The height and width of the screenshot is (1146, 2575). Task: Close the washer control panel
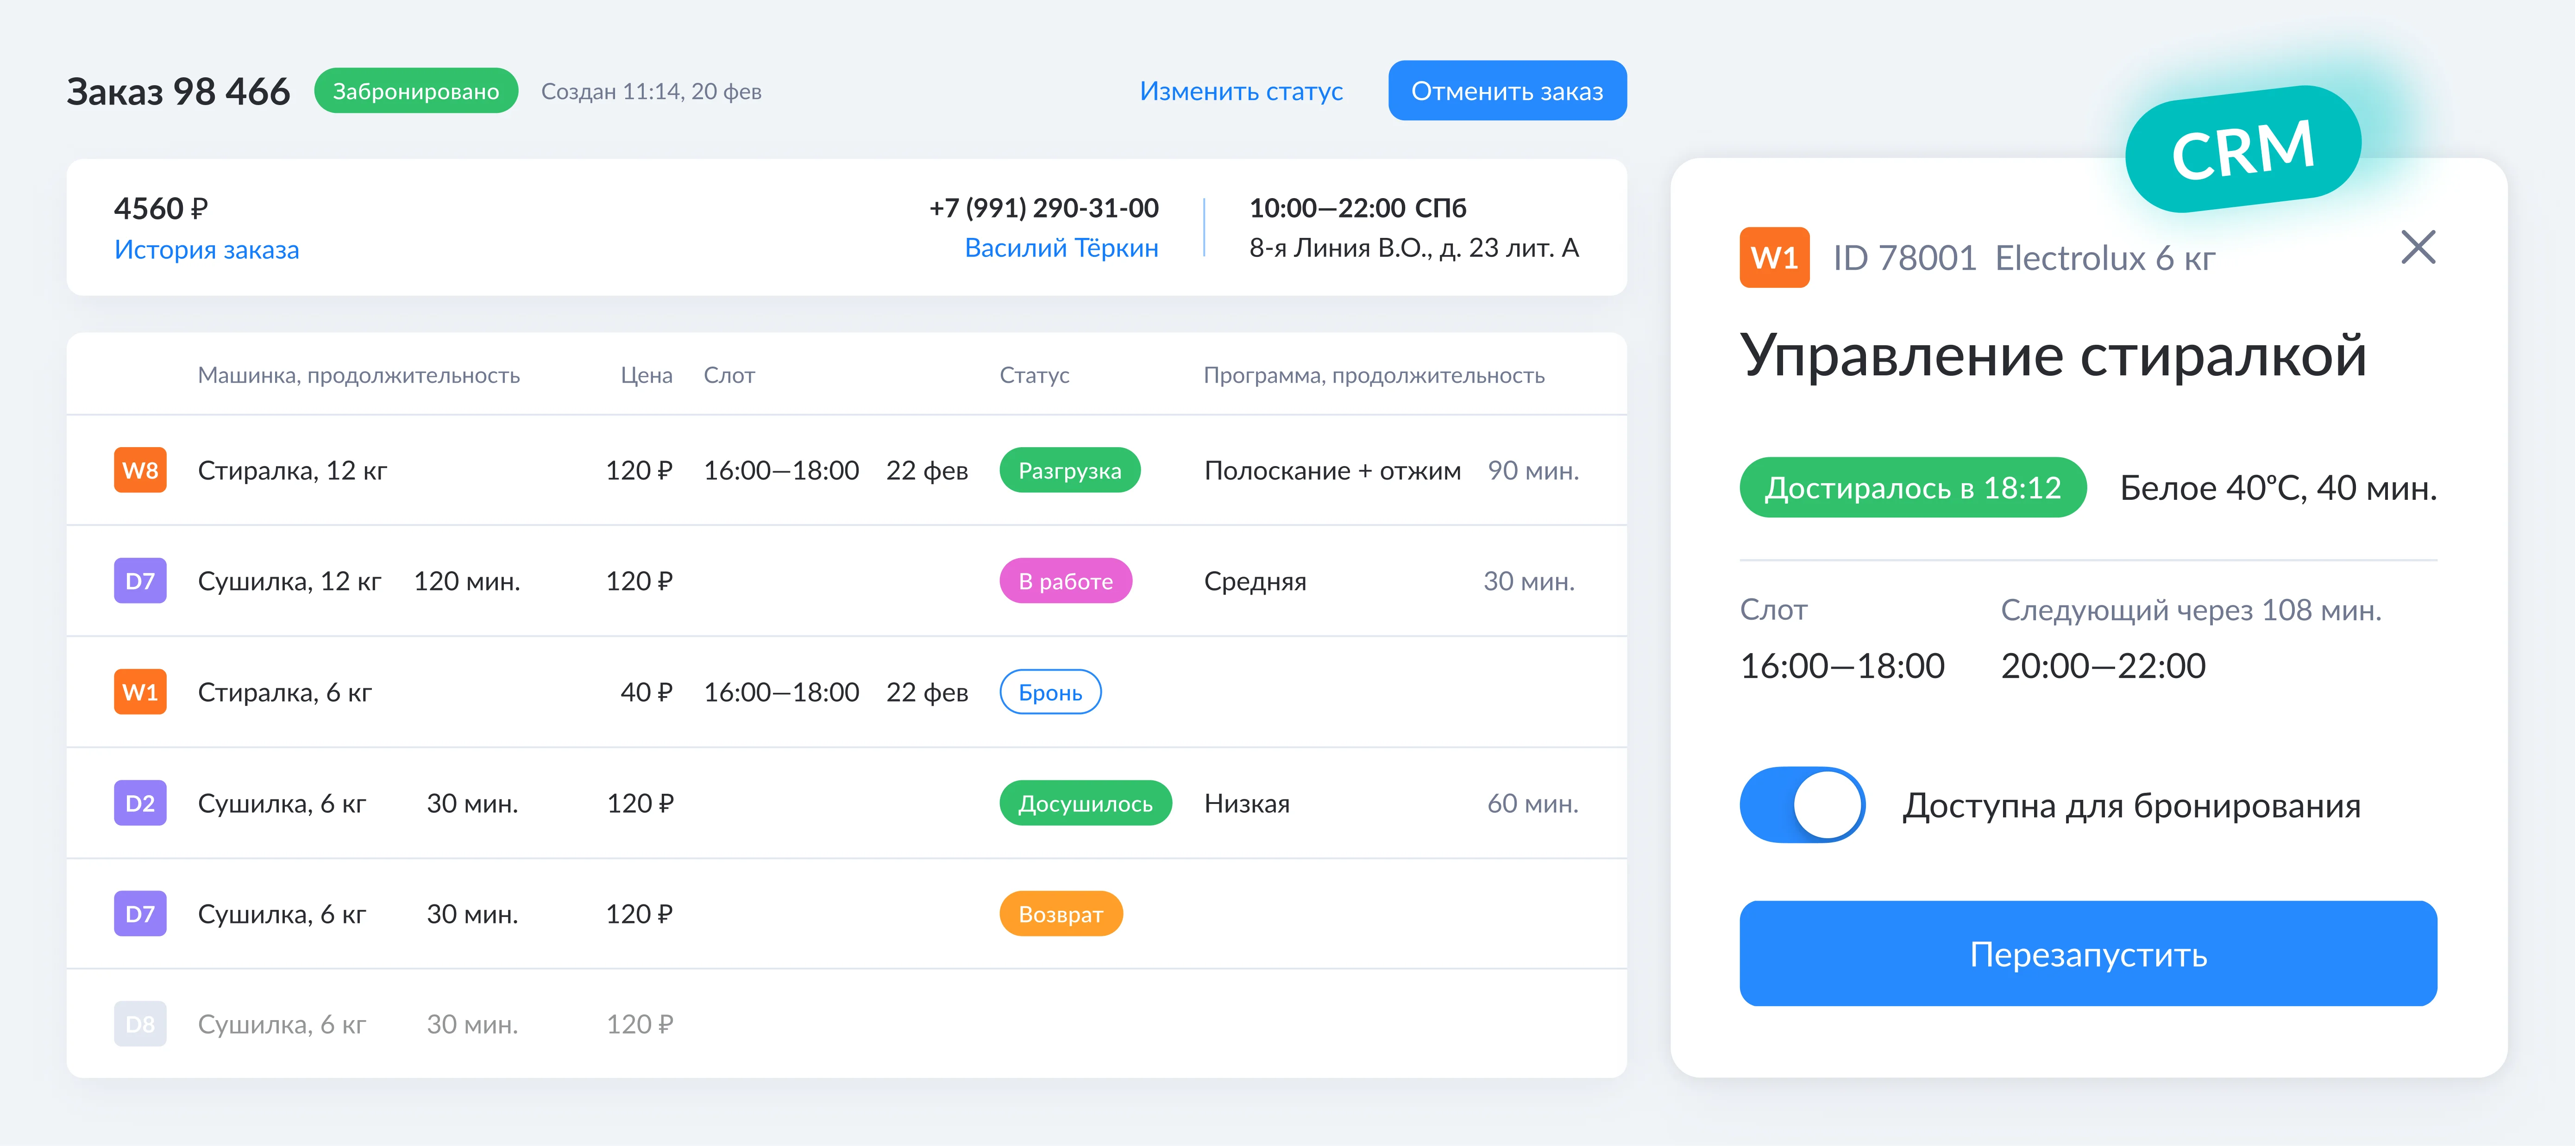tap(2418, 247)
